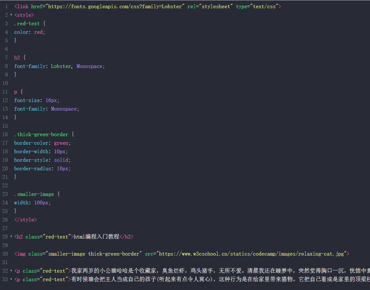Click the closing </style> tag
Image resolution: width=370 pixels, height=290 pixels.
[26, 220]
